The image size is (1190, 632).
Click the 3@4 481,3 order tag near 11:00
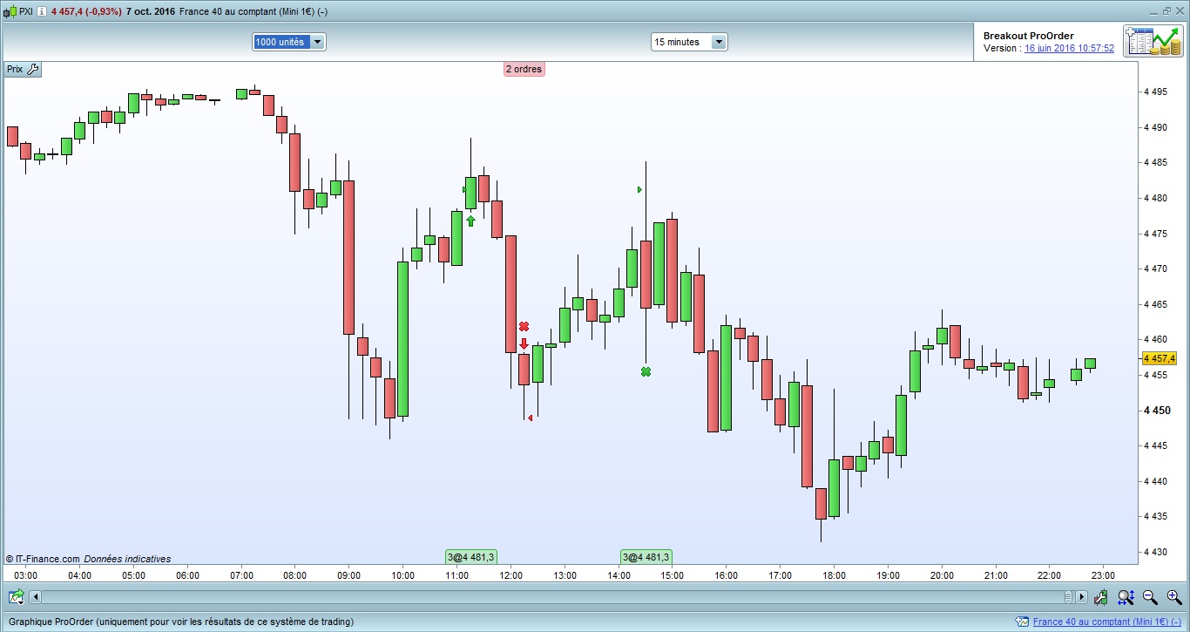click(470, 557)
